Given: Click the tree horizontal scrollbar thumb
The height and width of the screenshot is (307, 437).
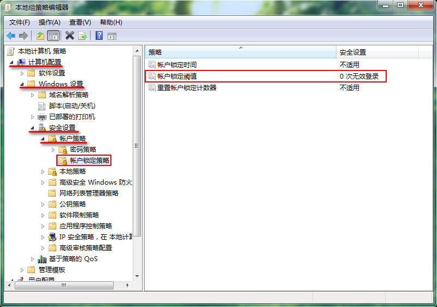Looking at the screenshot, I should click(64, 285).
